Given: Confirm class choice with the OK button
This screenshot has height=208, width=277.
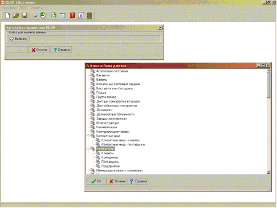Looking at the screenshot, I should point(96,181).
